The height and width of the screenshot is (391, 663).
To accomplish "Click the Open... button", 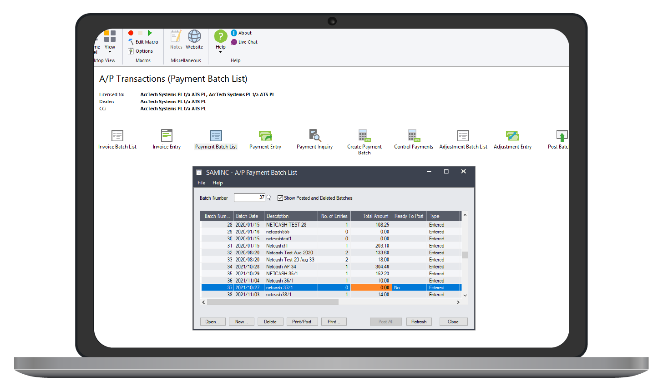I will tap(213, 322).
